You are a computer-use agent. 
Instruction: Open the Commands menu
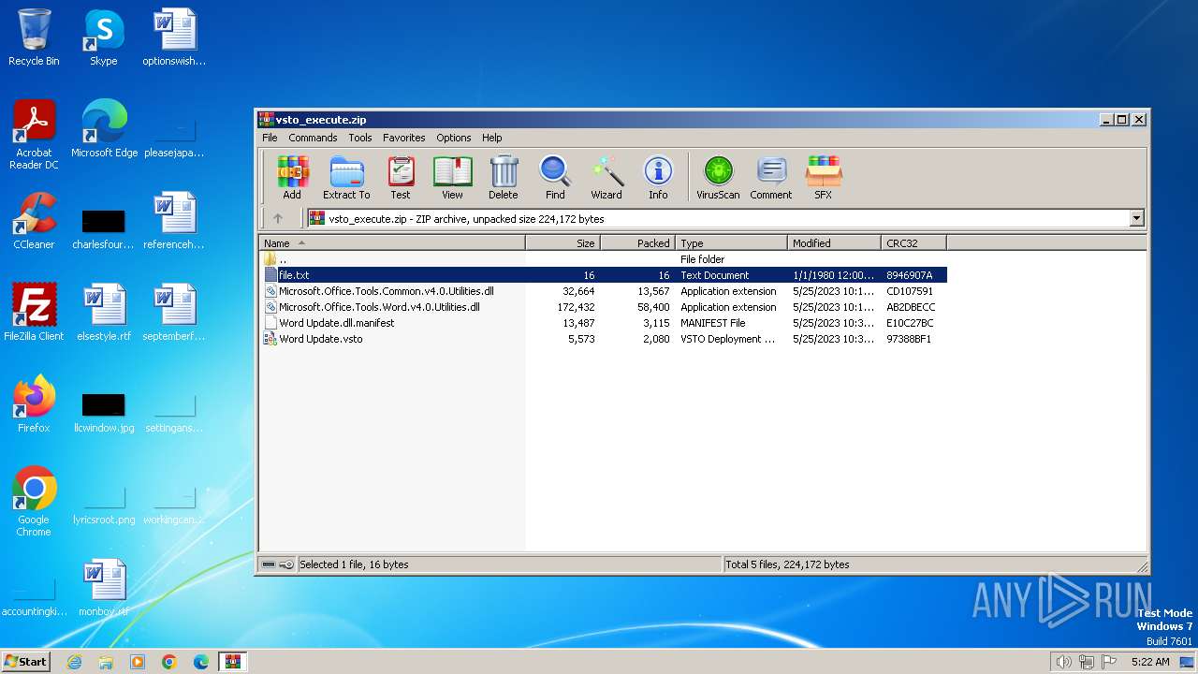coord(313,138)
